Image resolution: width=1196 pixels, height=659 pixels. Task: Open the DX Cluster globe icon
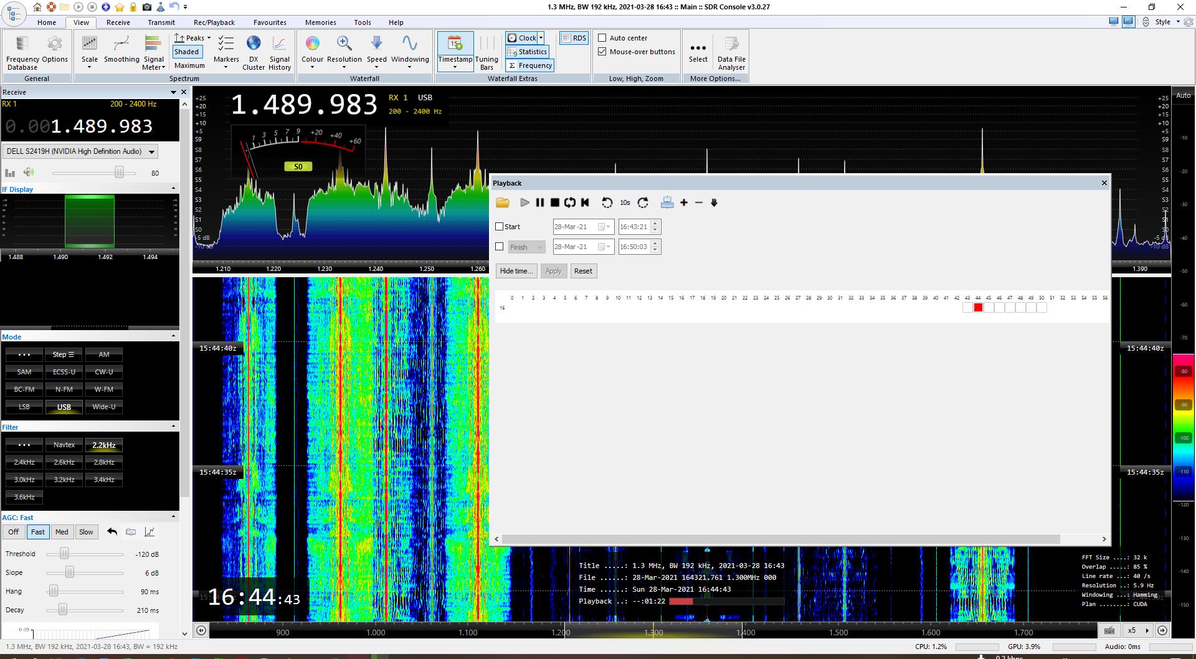tap(253, 44)
